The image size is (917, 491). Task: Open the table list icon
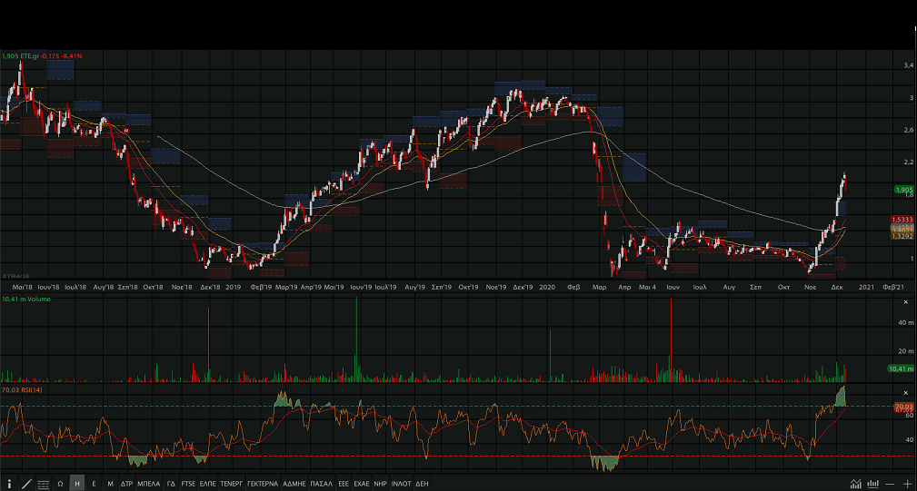tap(44, 484)
